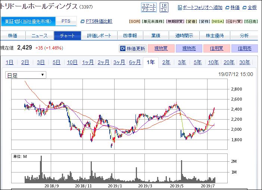Click the 信用買 margin buy button
Screen dimensions: 262x190
[217, 48]
